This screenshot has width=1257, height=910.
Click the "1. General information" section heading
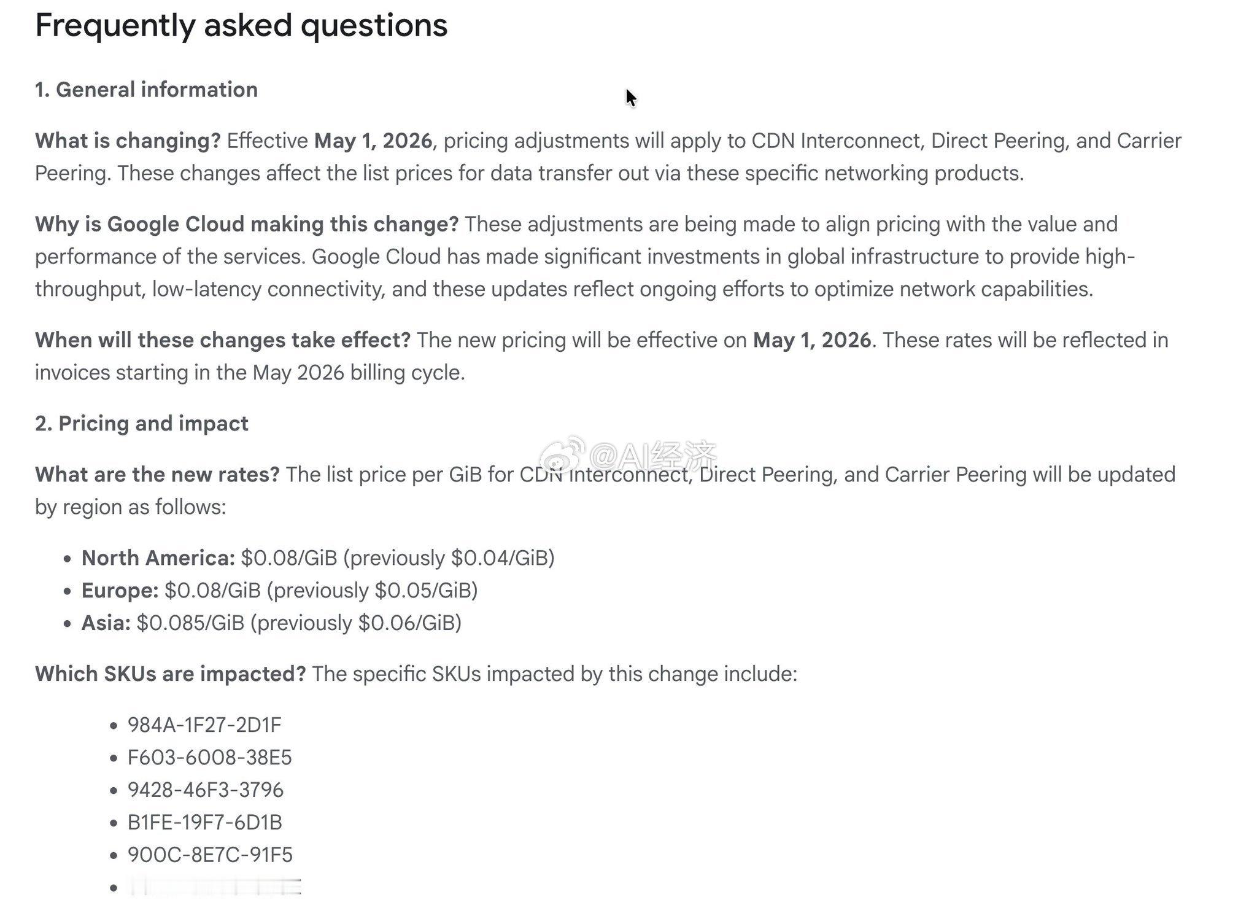[146, 90]
